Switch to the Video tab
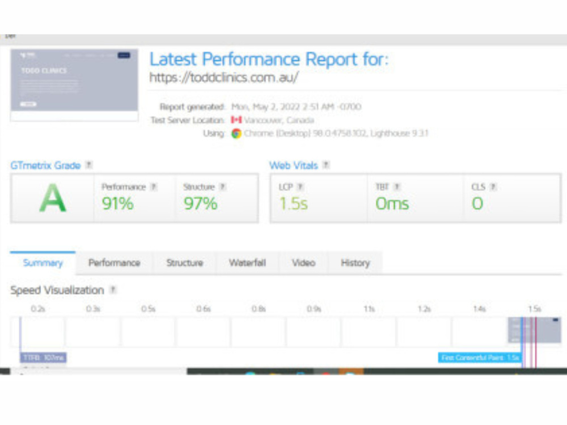Image resolution: width=567 pixels, height=425 pixels. [303, 263]
